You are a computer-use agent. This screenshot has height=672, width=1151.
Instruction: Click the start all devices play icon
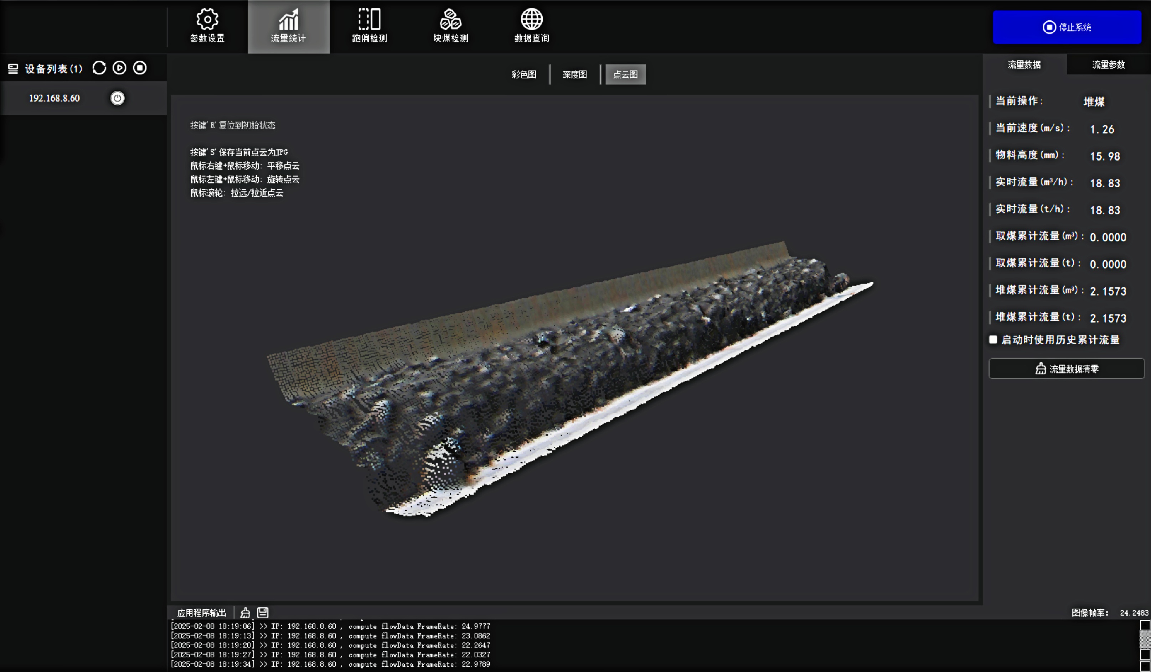[x=120, y=68]
